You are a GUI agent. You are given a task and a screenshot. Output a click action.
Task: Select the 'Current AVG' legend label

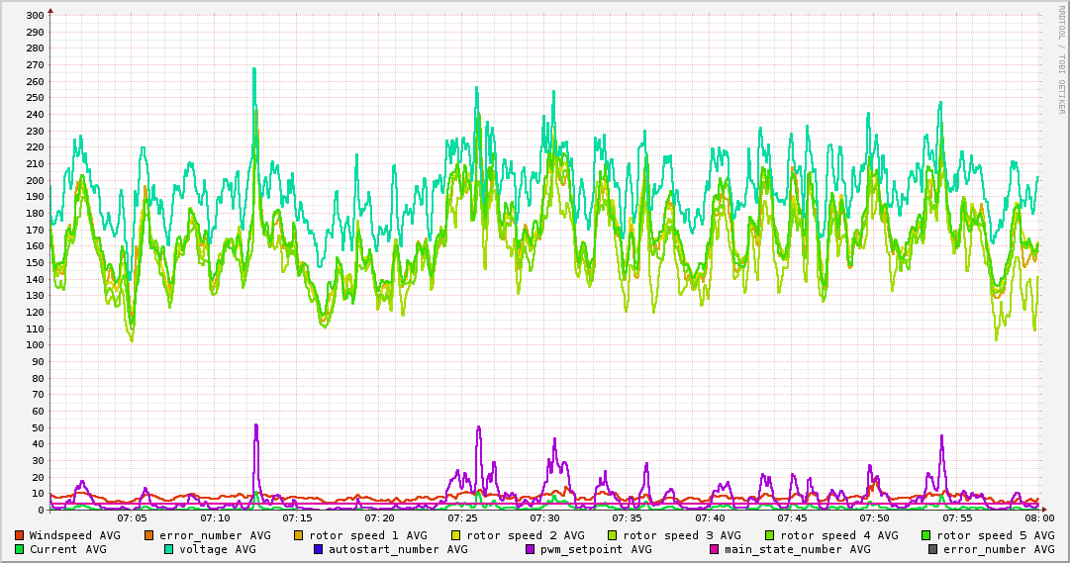pyautogui.click(x=67, y=549)
